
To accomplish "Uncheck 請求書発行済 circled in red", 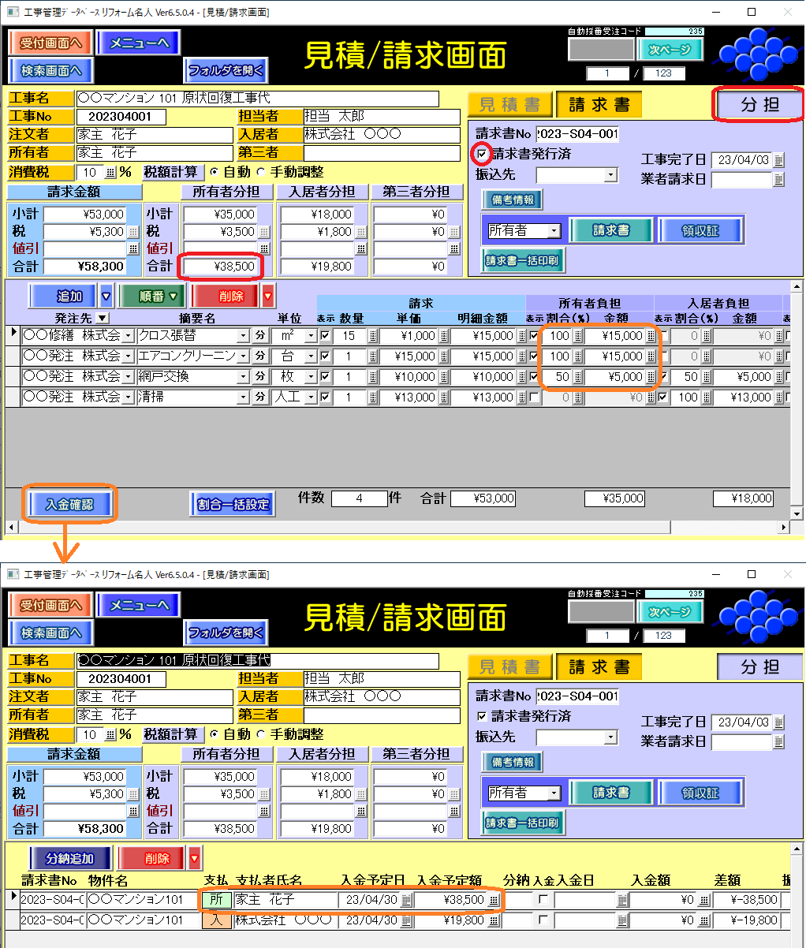I will (482, 154).
